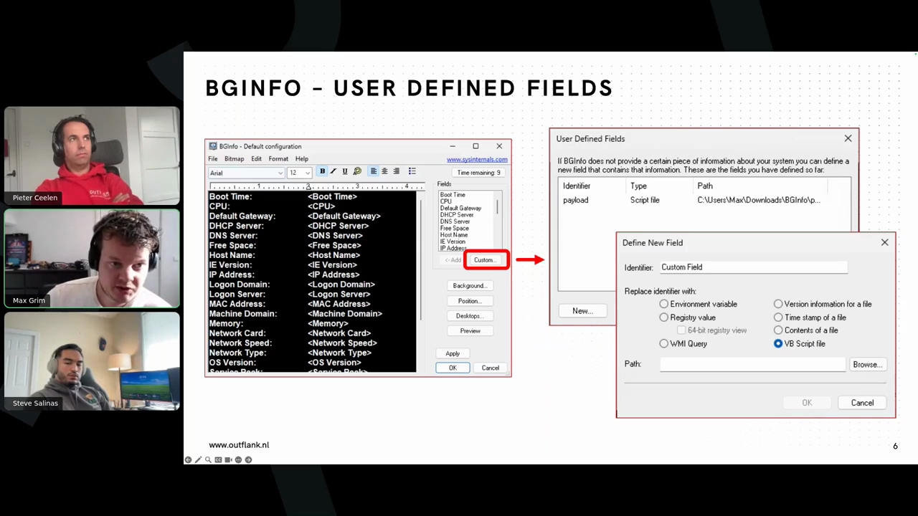This screenshot has height=516, width=918.
Task: Toggle subtitles with the CC icon
Action: (218, 460)
